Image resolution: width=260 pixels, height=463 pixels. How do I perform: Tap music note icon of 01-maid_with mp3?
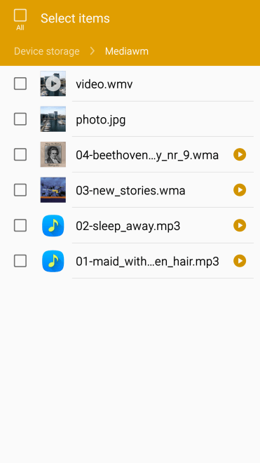pos(53,261)
